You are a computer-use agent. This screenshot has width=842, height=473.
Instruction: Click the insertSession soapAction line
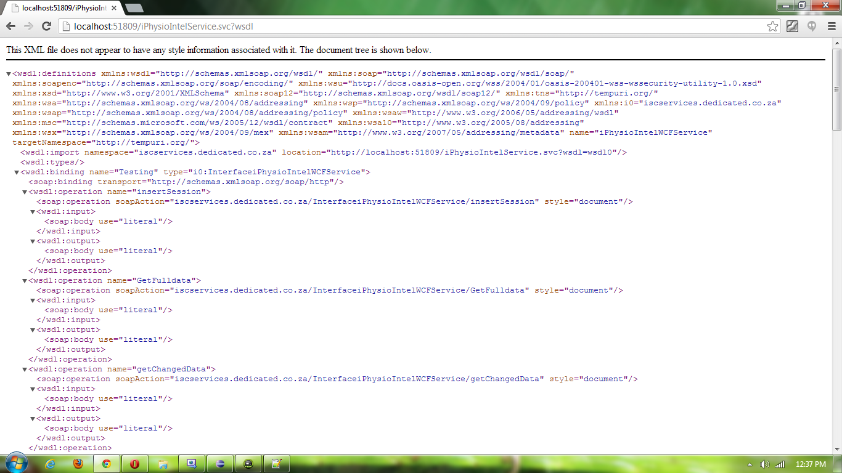[335, 201]
